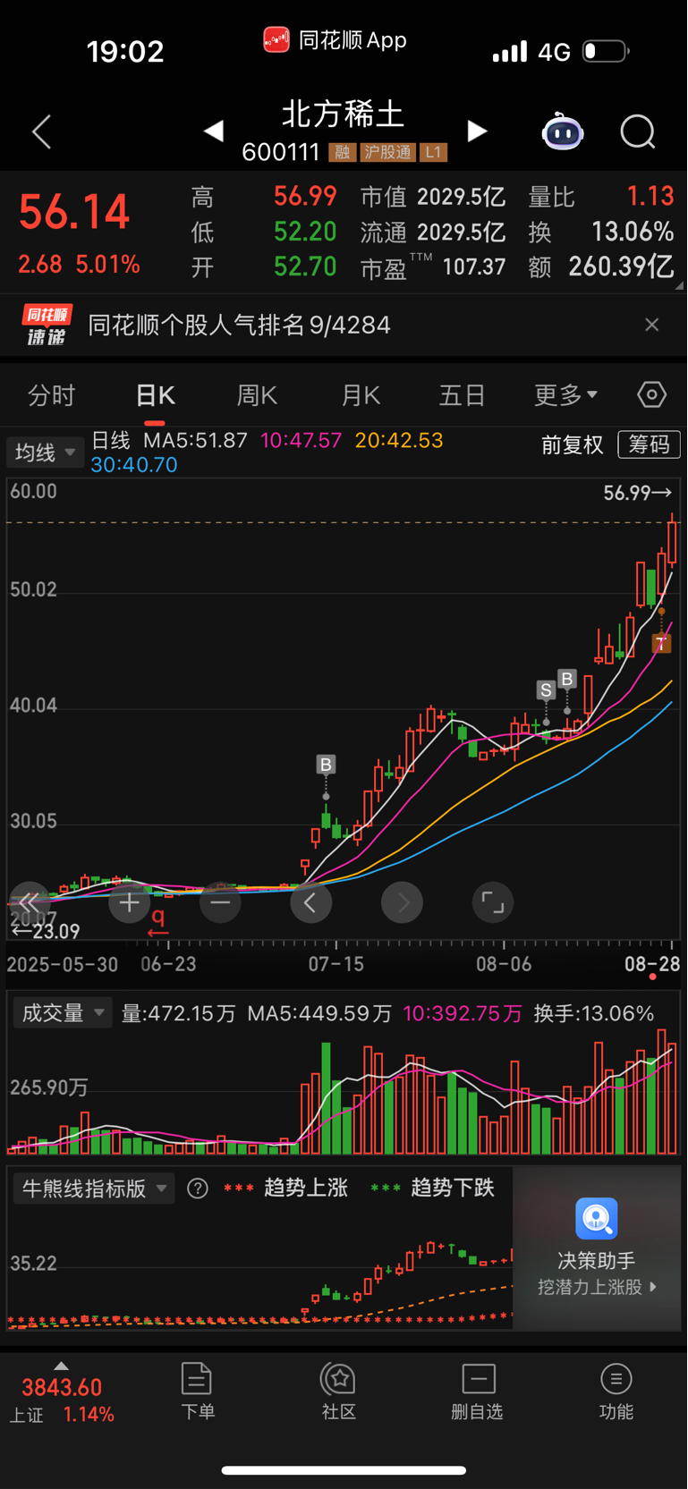Tap the L1 data level badge
The height and width of the screenshot is (1489, 688).
[x=433, y=152]
